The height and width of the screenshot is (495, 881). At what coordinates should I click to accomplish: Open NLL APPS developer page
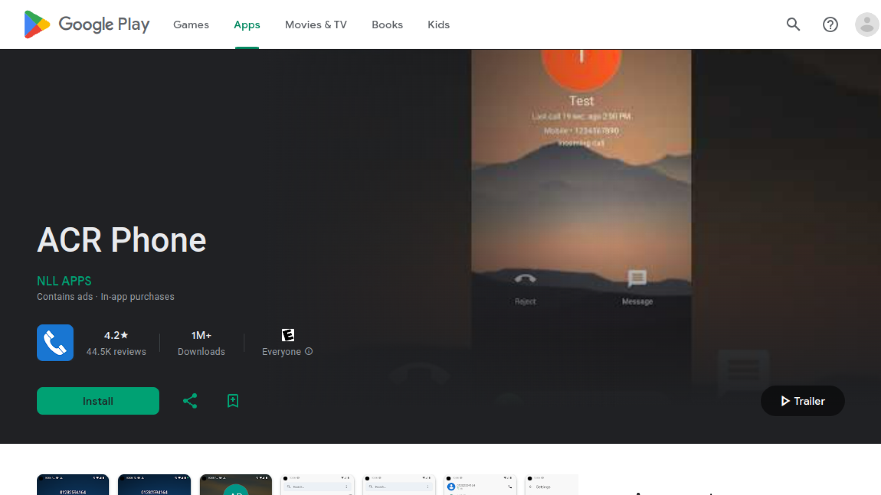click(64, 280)
